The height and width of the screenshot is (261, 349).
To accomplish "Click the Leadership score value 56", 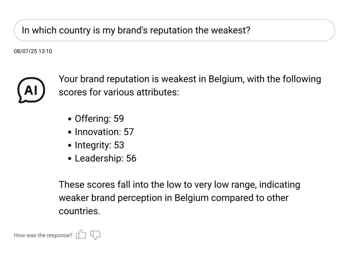I will 131,158.
